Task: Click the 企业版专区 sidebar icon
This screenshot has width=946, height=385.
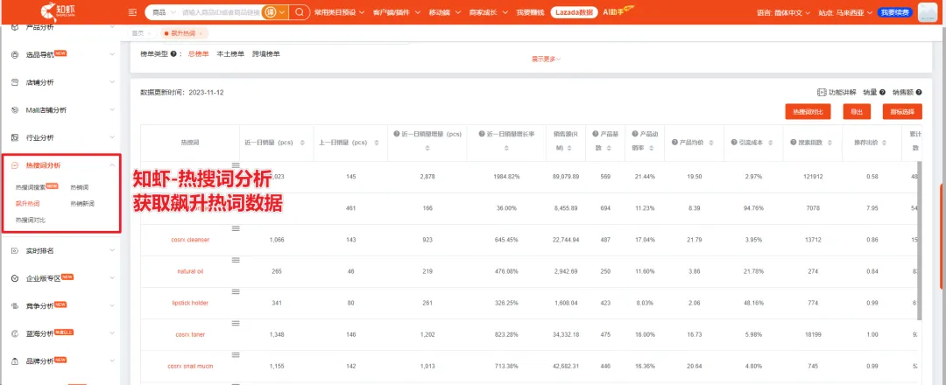Action: [x=15, y=278]
